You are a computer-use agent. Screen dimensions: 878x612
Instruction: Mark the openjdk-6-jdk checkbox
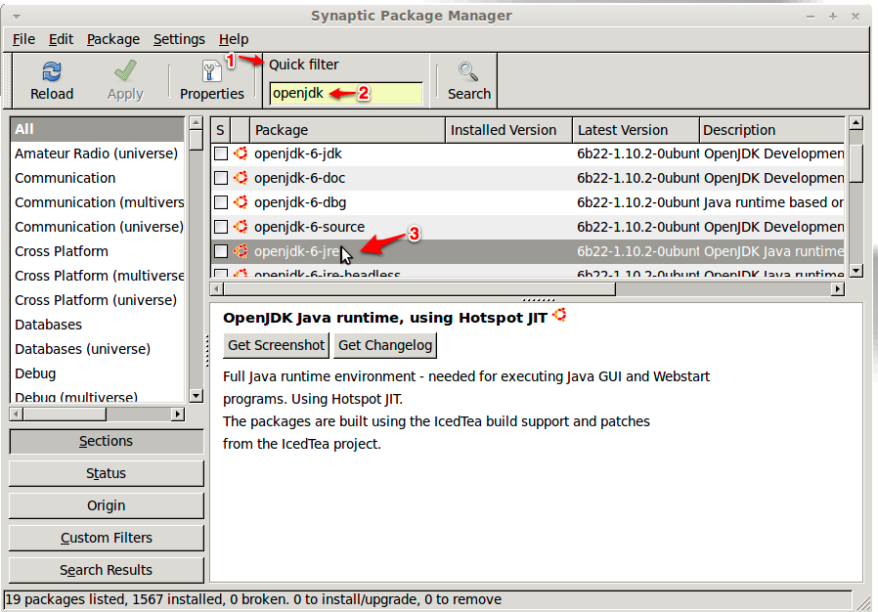(221, 153)
